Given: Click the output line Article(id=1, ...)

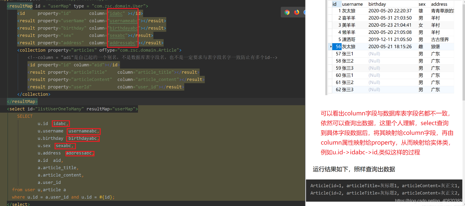Looking at the screenshot, I should click(385, 186).
